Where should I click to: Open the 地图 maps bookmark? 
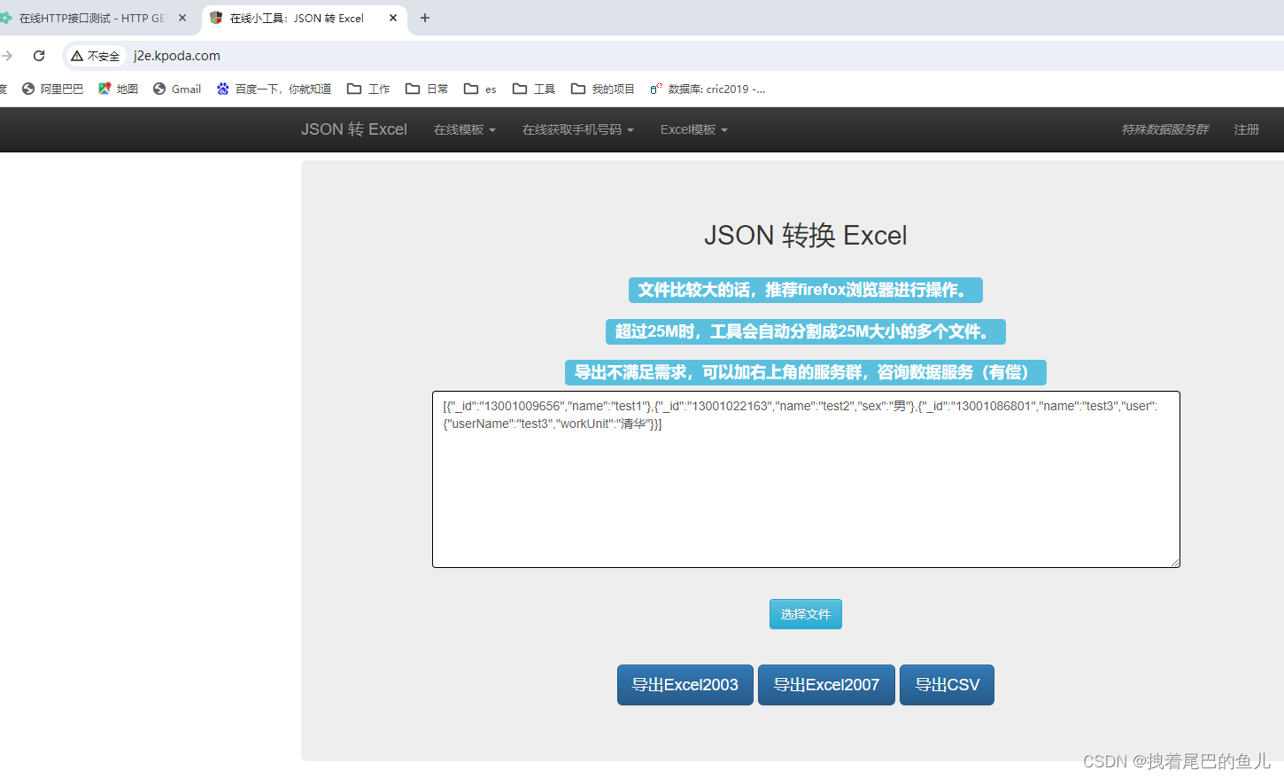[x=118, y=89]
